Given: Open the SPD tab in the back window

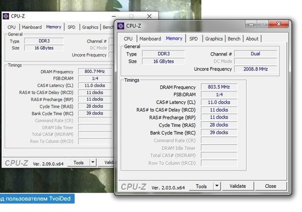Looking at the screenshot, I should coord(71,27).
